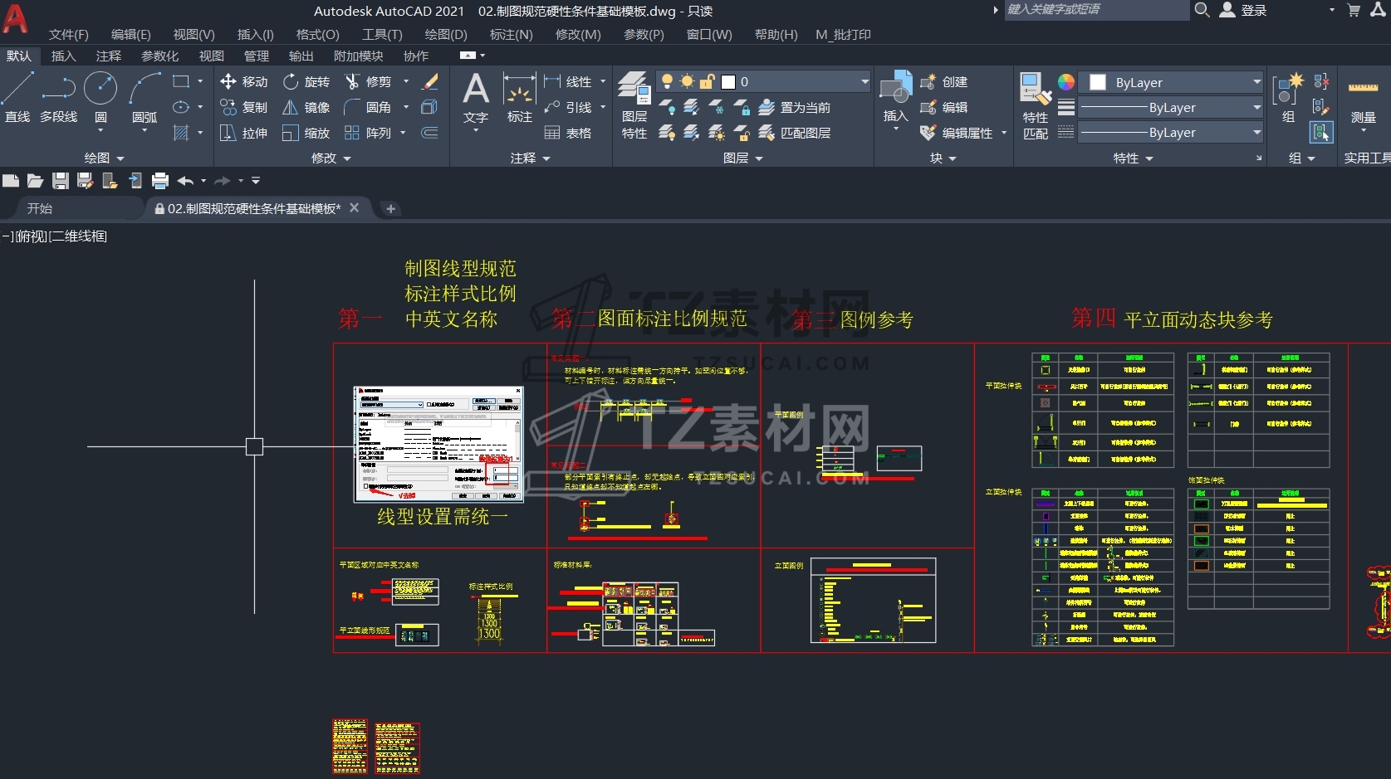The height and width of the screenshot is (779, 1391).
Task: Select the Line (直线) drawing tool
Action: [17, 97]
